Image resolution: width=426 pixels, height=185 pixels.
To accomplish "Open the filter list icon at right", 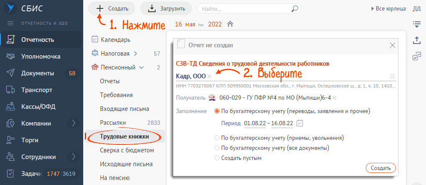I will pos(416,24).
